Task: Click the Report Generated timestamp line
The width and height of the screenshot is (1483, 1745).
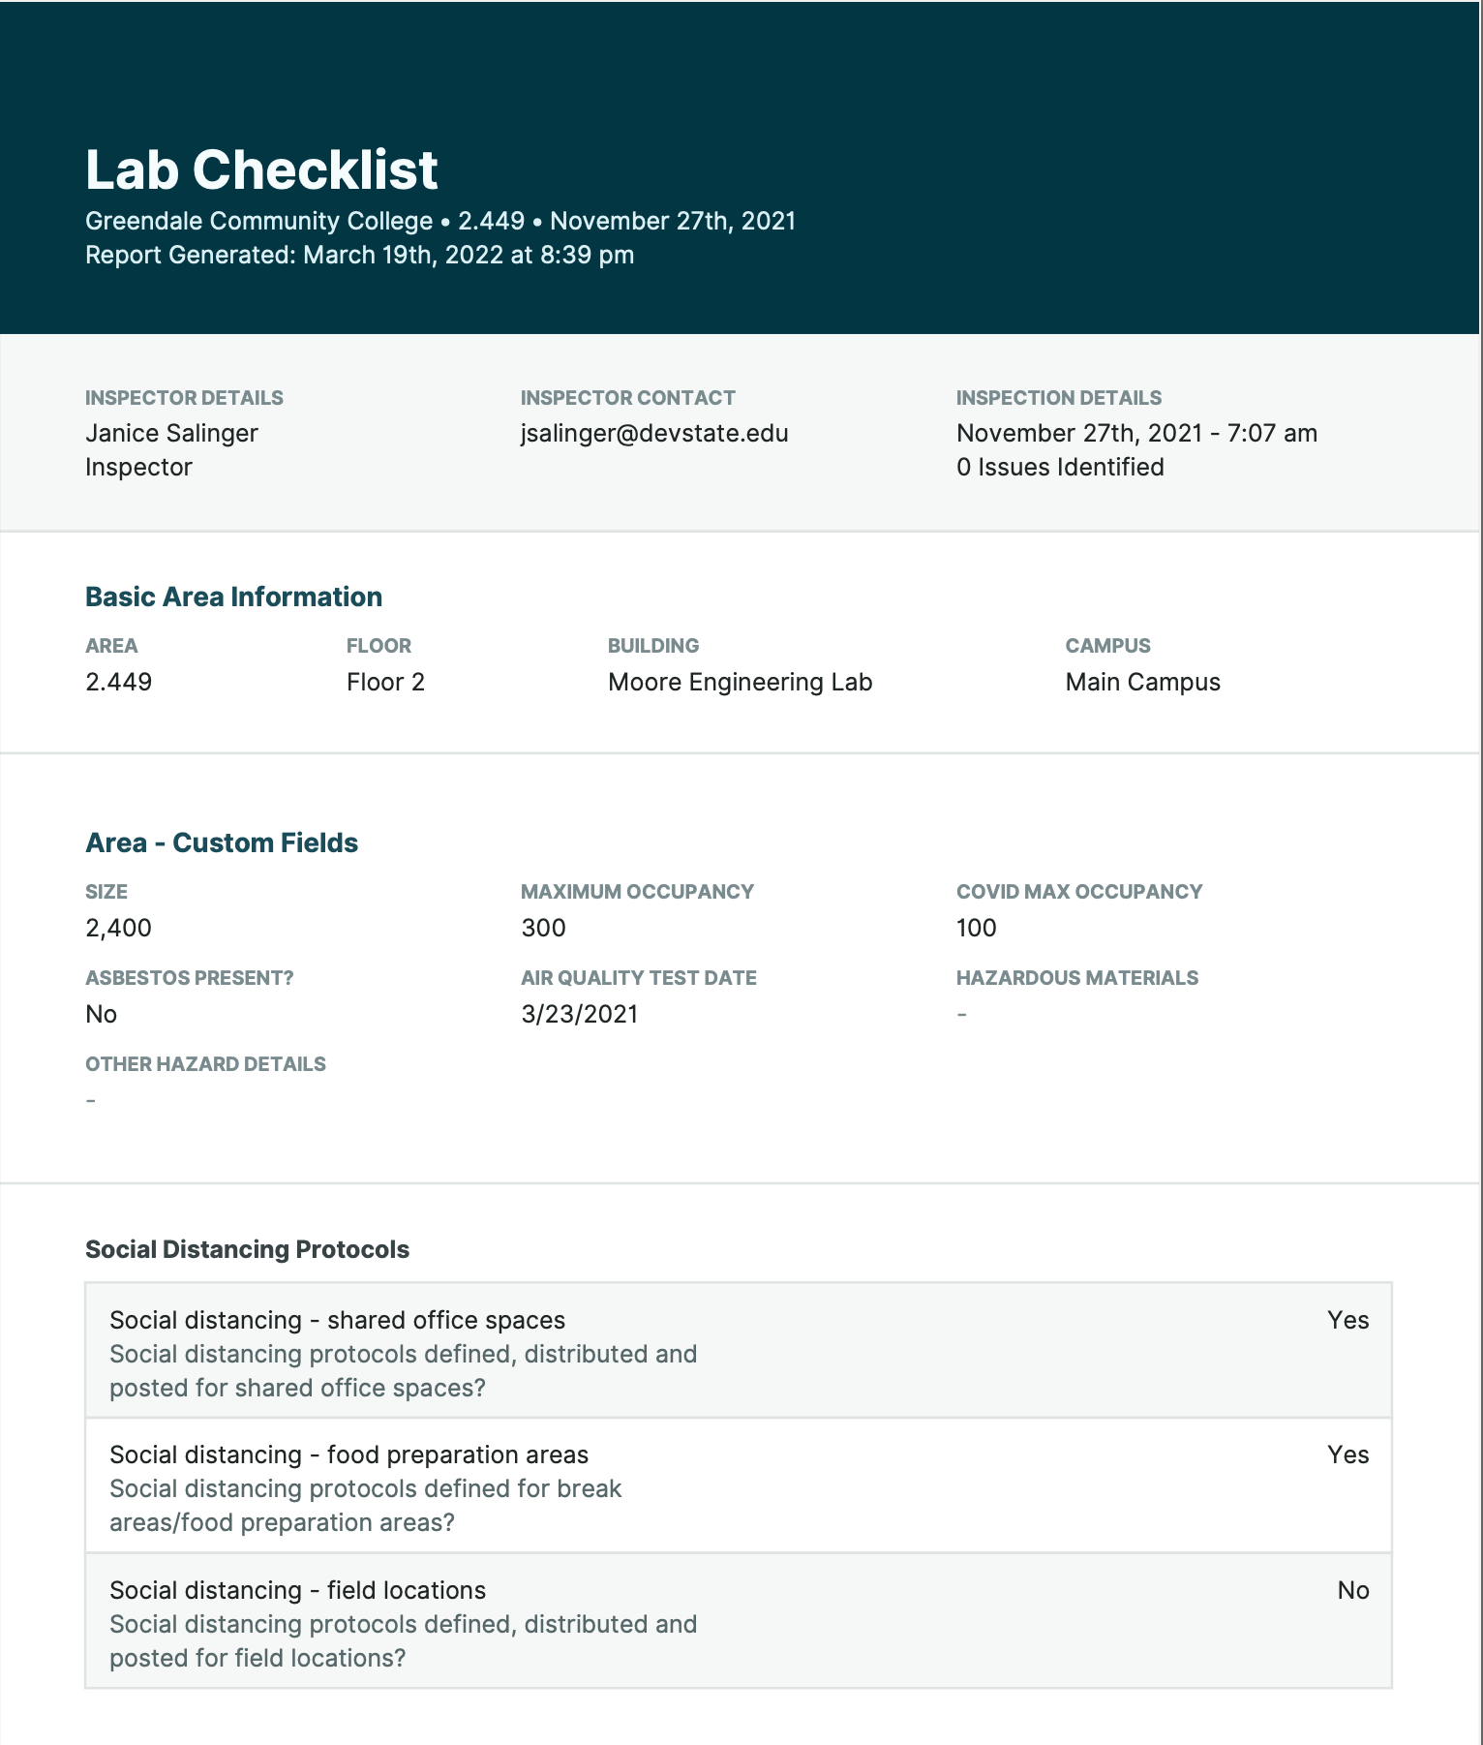Action: [x=359, y=255]
